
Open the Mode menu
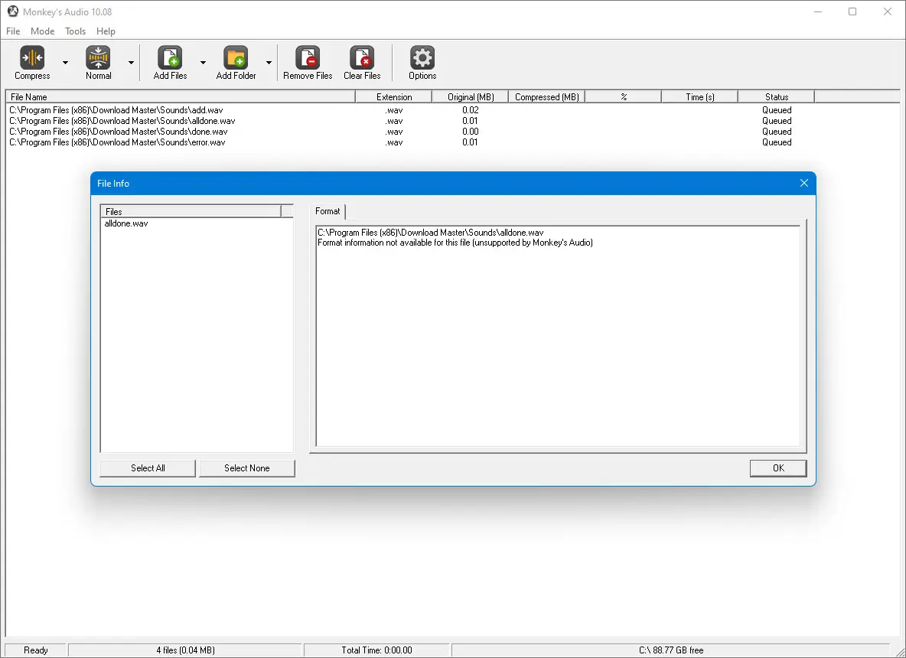(x=42, y=31)
